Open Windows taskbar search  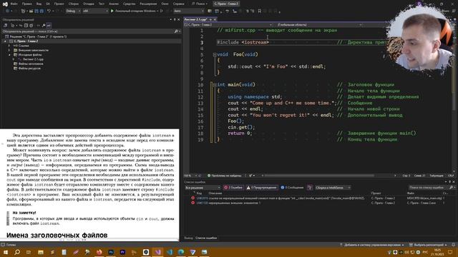[x=17, y=252]
